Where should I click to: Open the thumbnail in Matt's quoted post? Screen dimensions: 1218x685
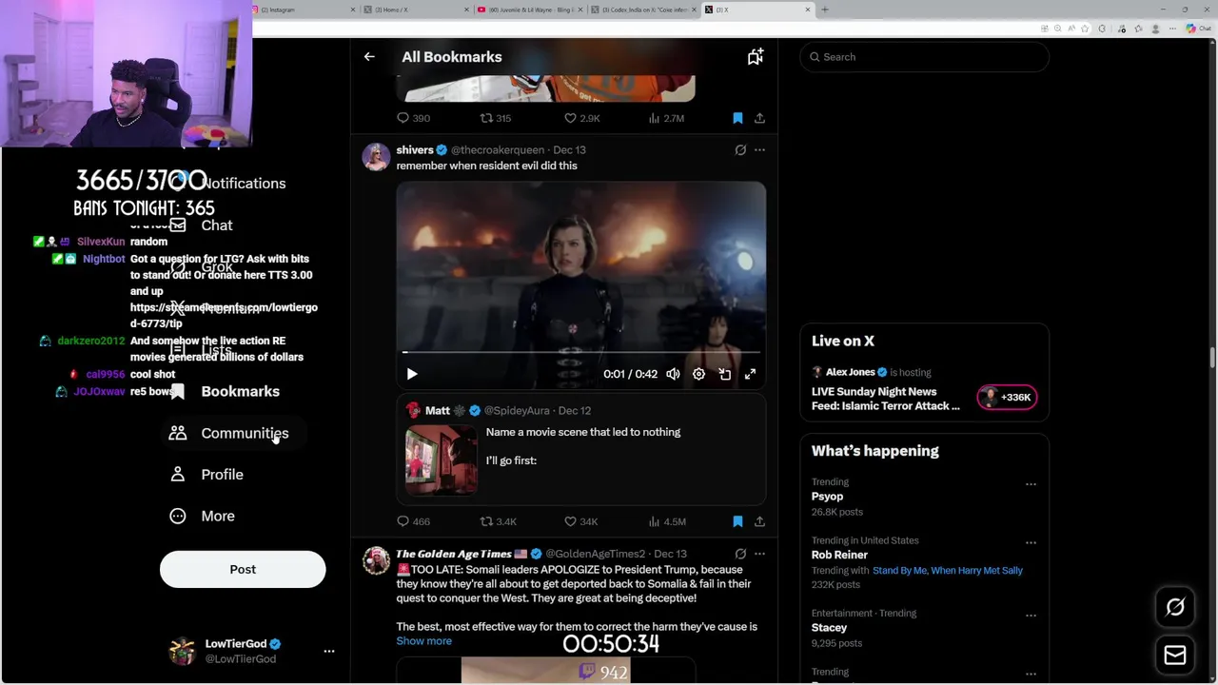442,460
